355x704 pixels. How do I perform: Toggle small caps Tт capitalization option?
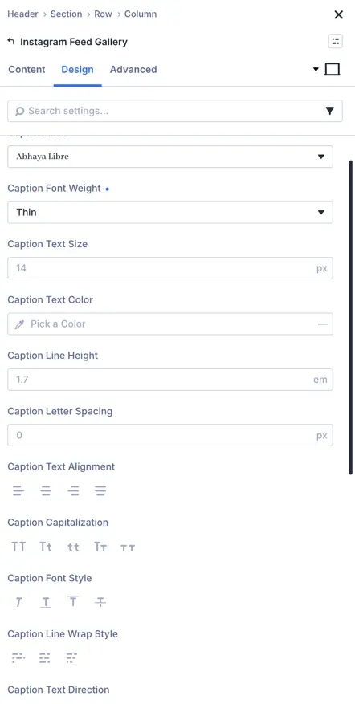[100, 547]
